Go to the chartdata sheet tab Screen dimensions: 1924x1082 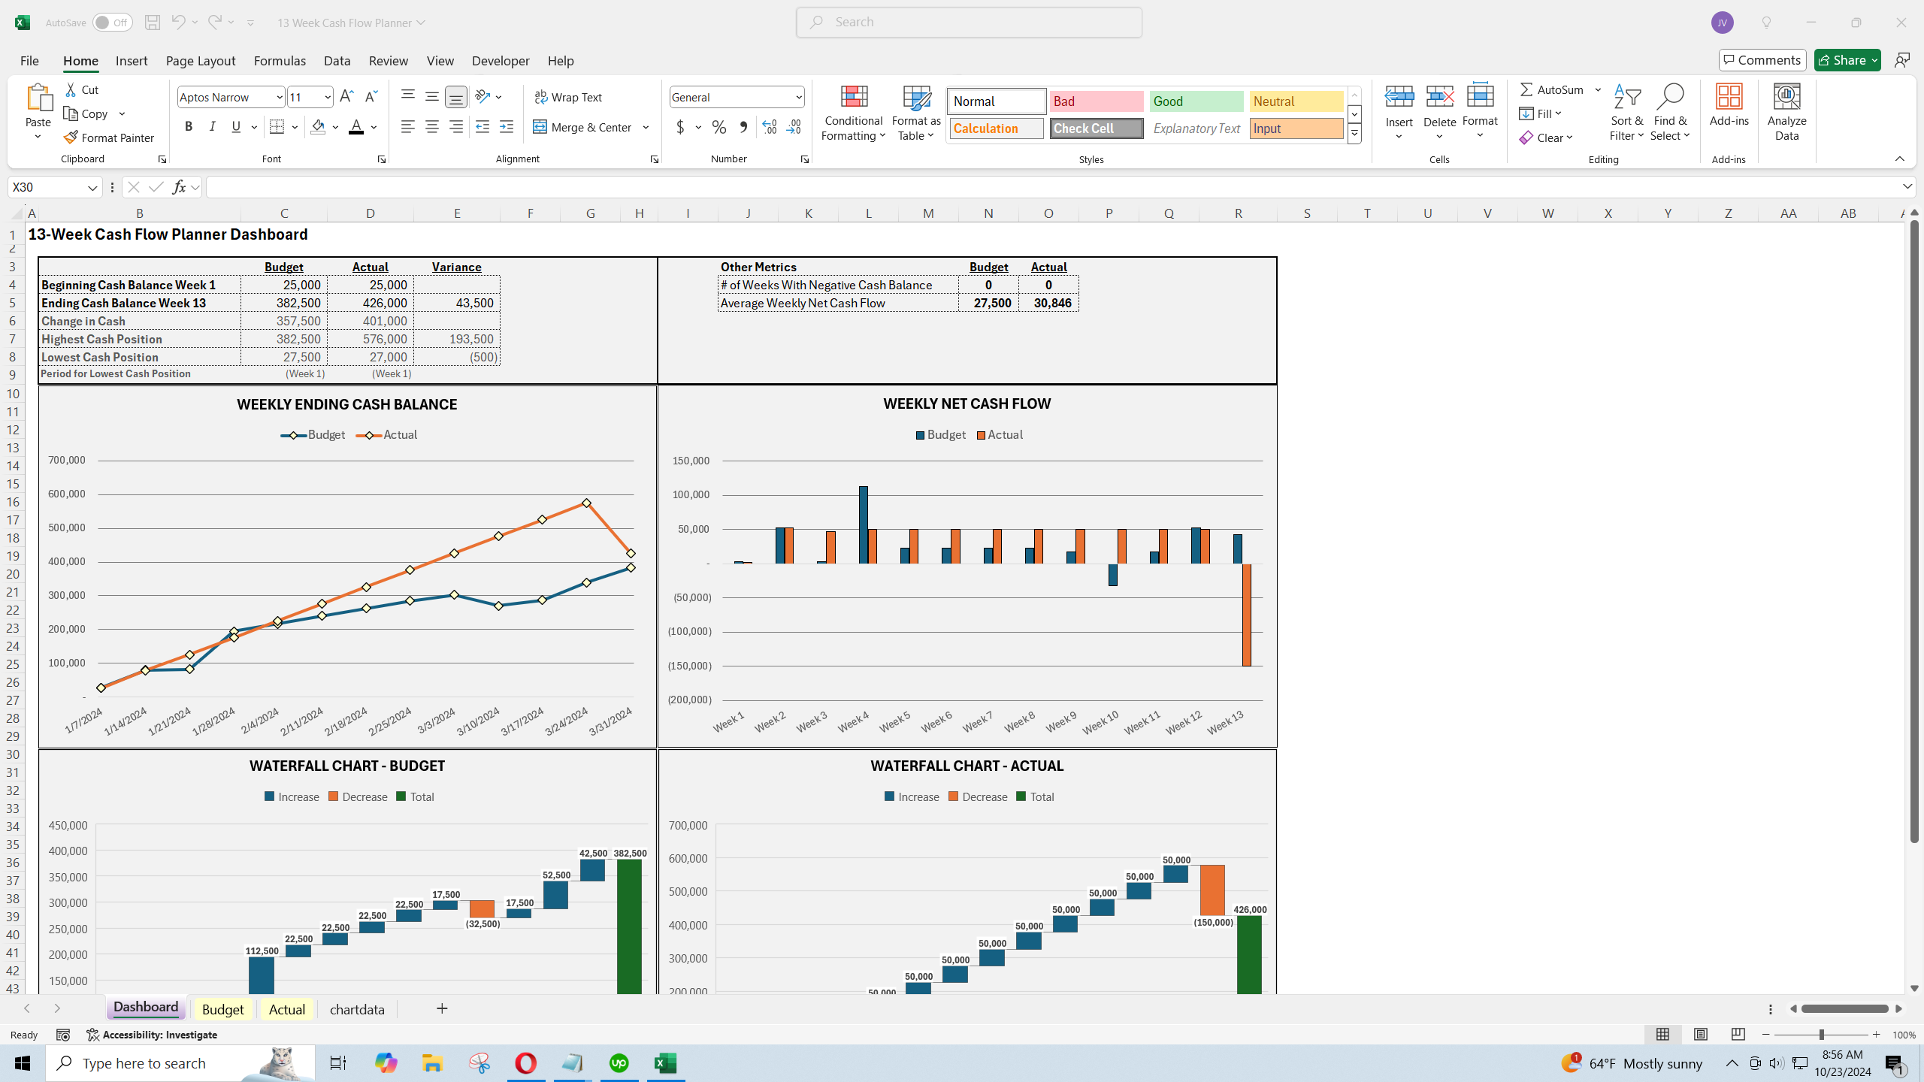pos(357,1009)
